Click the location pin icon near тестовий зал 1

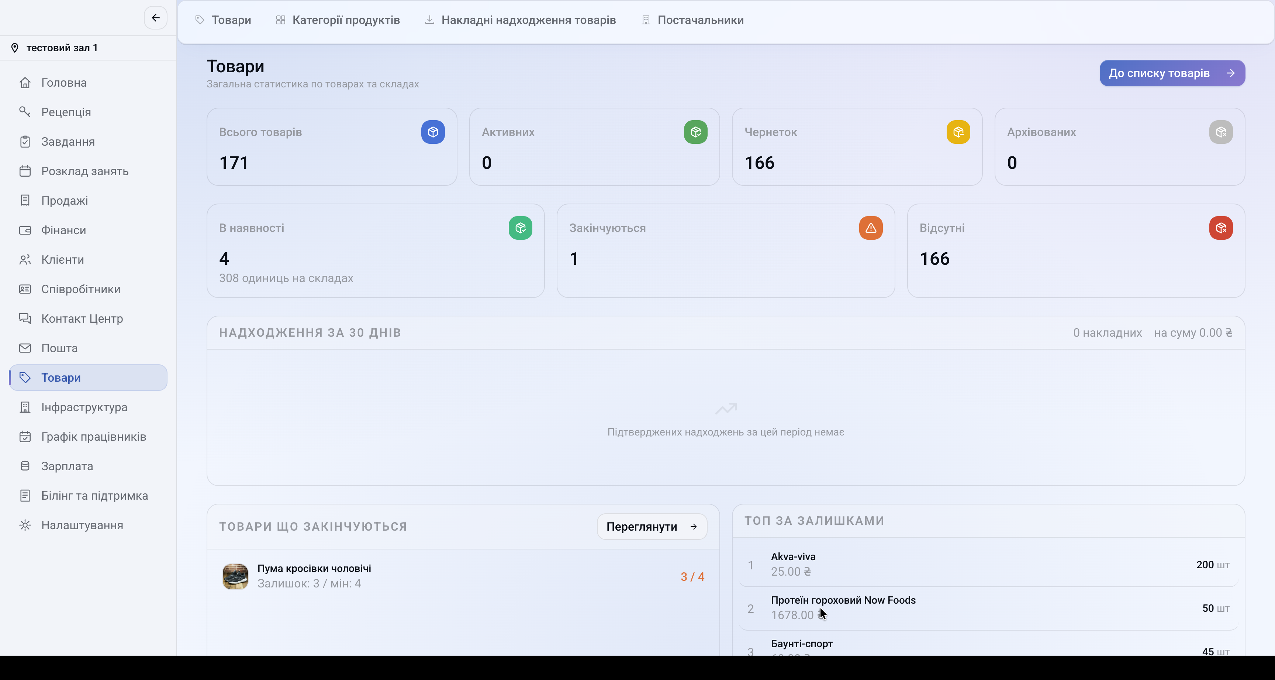(x=15, y=48)
